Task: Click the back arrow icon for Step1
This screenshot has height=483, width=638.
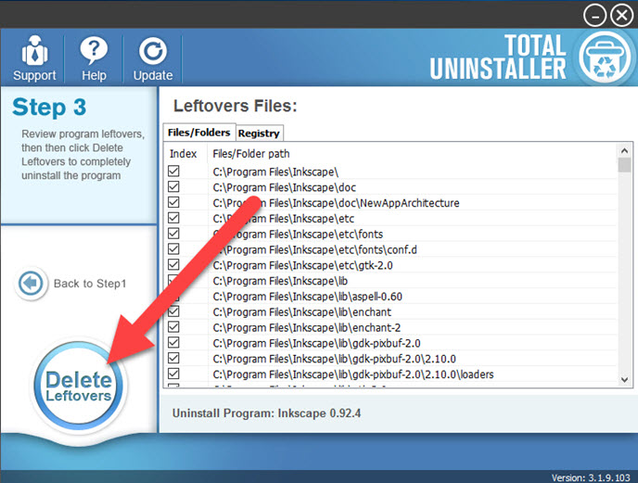Action: pyautogui.click(x=31, y=283)
